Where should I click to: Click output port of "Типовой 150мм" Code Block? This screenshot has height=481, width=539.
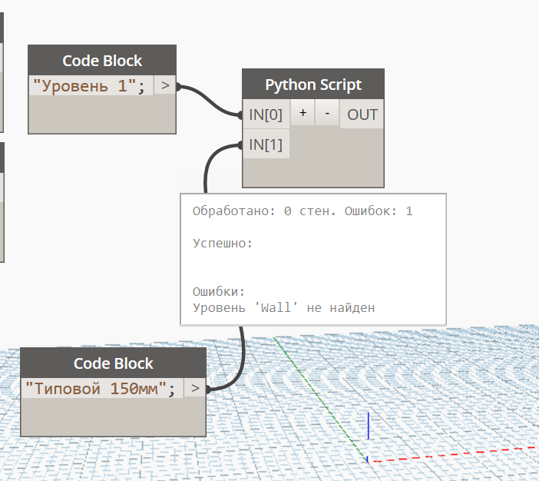coord(195,389)
